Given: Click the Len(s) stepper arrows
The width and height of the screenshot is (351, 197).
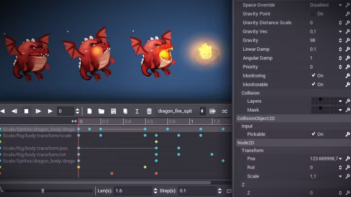Looking at the screenshot, I should point(156,191).
